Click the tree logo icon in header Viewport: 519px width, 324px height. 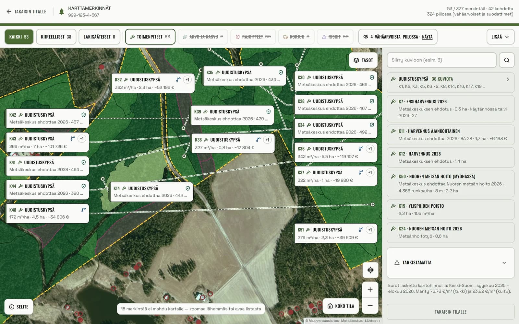pos(62,12)
